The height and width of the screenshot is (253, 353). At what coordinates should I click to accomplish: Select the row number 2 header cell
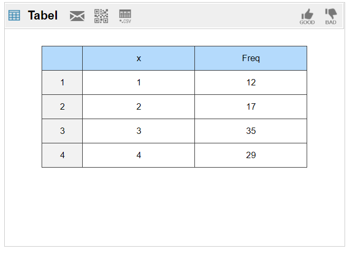click(62, 107)
